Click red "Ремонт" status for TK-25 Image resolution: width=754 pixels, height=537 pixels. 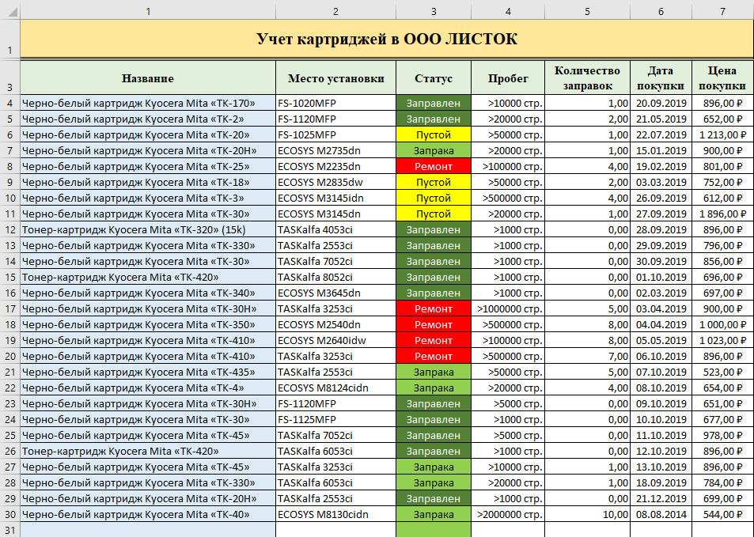click(434, 166)
